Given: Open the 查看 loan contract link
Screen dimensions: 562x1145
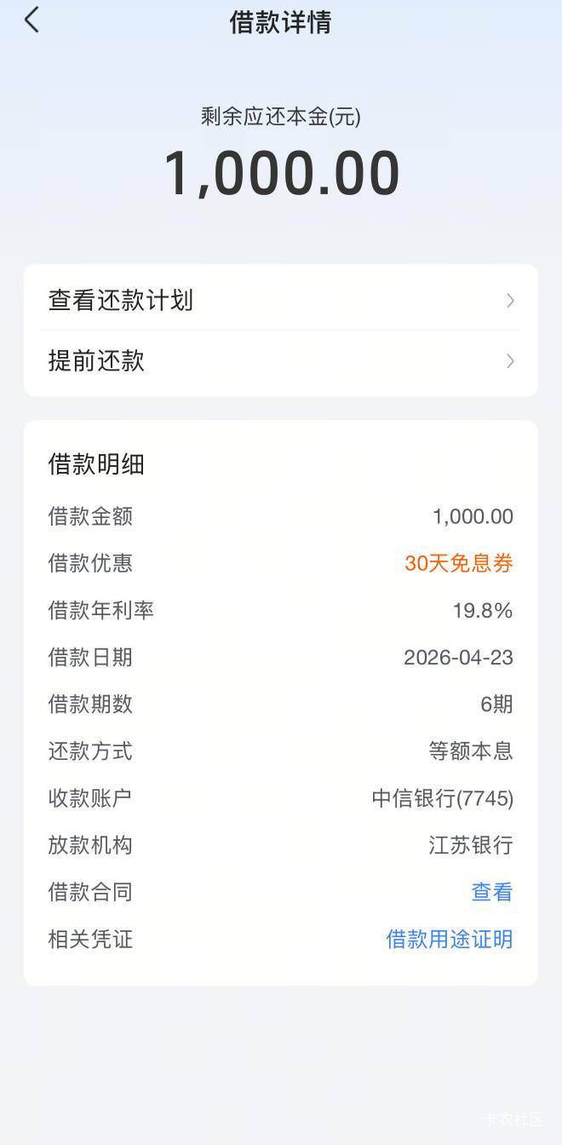Looking at the screenshot, I should (492, 892).
